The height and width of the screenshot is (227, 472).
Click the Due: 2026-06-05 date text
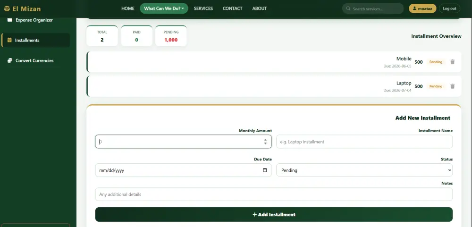(x=397, y=66)
